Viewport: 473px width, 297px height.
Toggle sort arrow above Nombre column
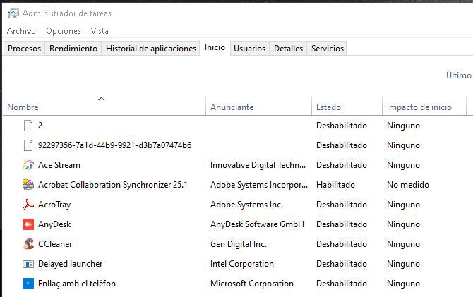102,99
